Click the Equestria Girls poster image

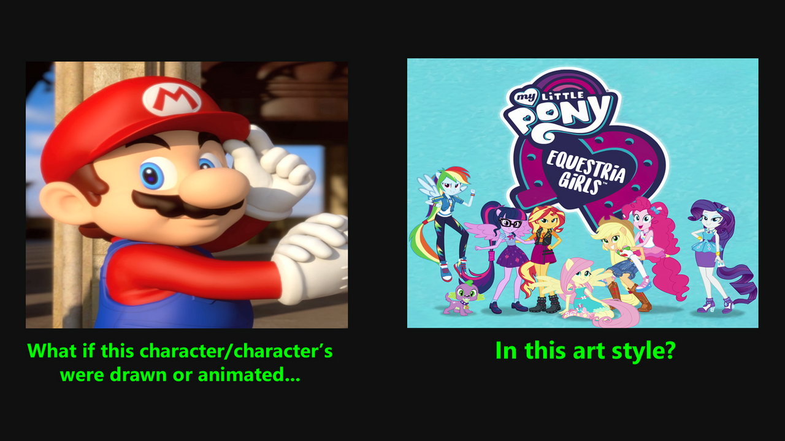tap(583, 193)
